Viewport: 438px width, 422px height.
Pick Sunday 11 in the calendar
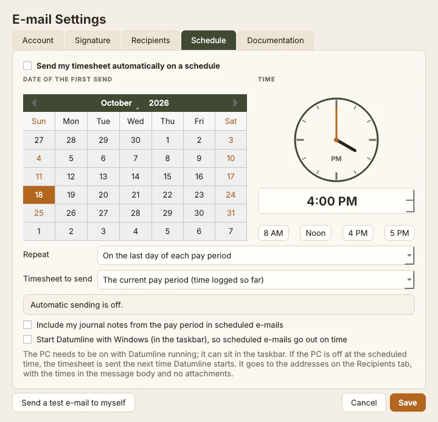pos(39,176)
